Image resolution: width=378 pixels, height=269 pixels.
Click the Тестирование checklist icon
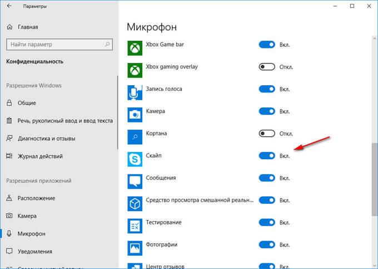coord(135,226)
